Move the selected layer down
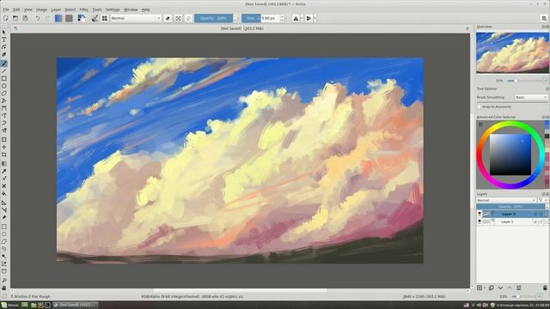 (x=500, y=288)
